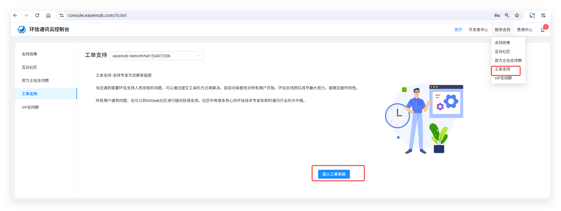Open the easemob-demo app dropdown
The width and height of the screenshot is (561, 211).
coord(156,56)
